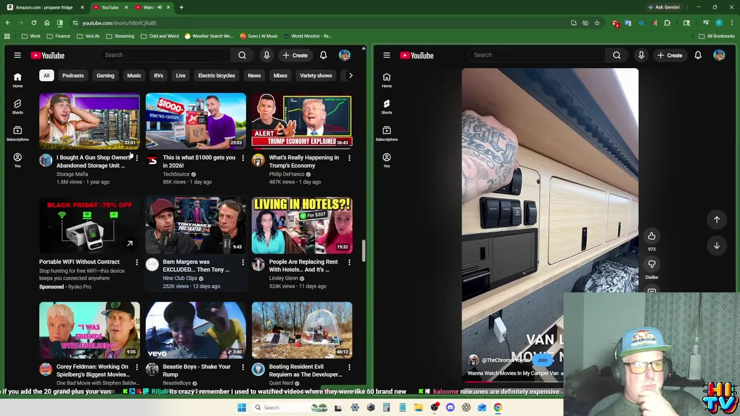Open options for Abandoned Storage Unit video
Image resolution: width=740 pixels, height=416 pixels.
pos(136,158)
